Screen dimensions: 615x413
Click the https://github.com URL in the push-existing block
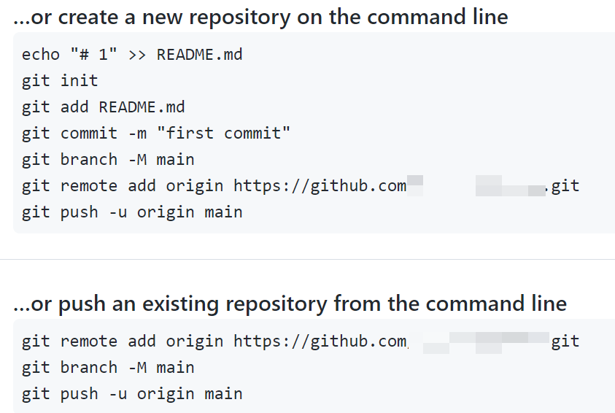(320, 341)
